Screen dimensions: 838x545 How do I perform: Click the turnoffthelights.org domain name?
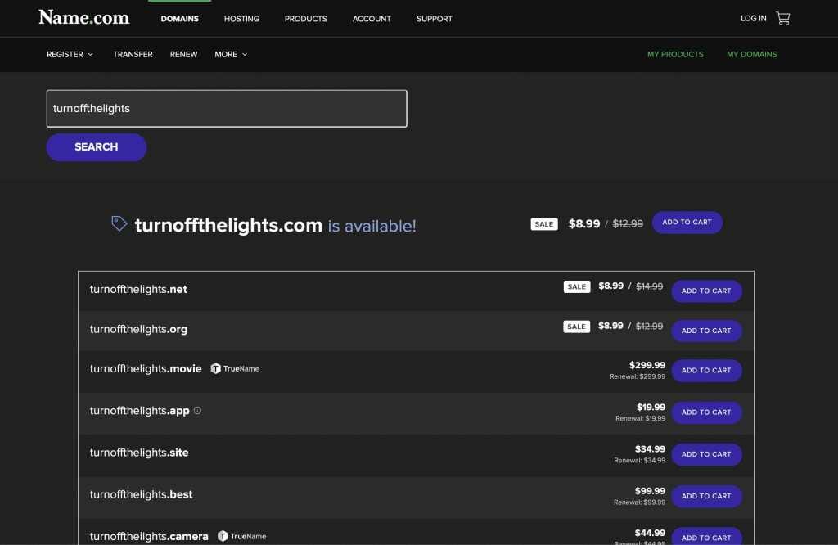tap(138, 329)
